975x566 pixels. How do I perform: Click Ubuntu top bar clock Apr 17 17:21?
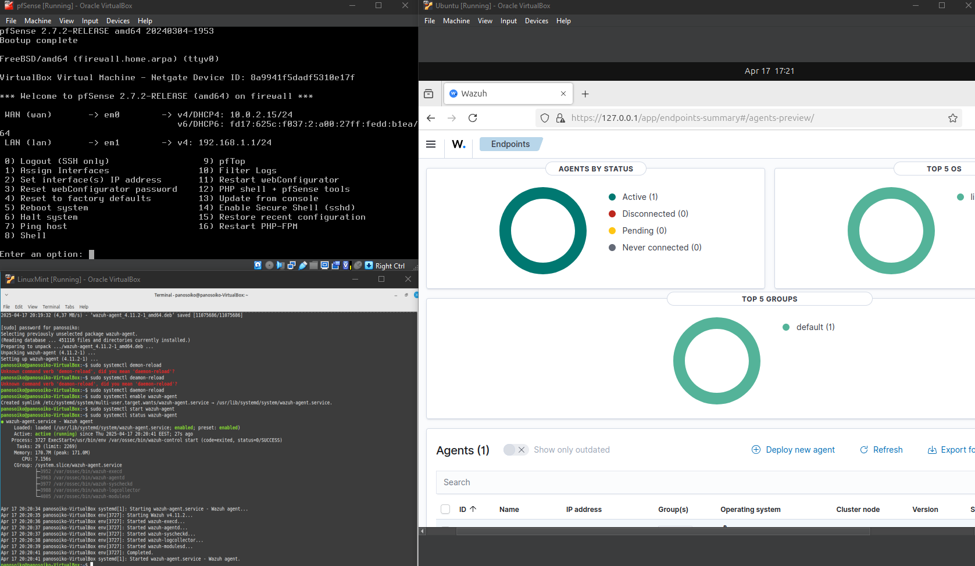pos(769,71)
